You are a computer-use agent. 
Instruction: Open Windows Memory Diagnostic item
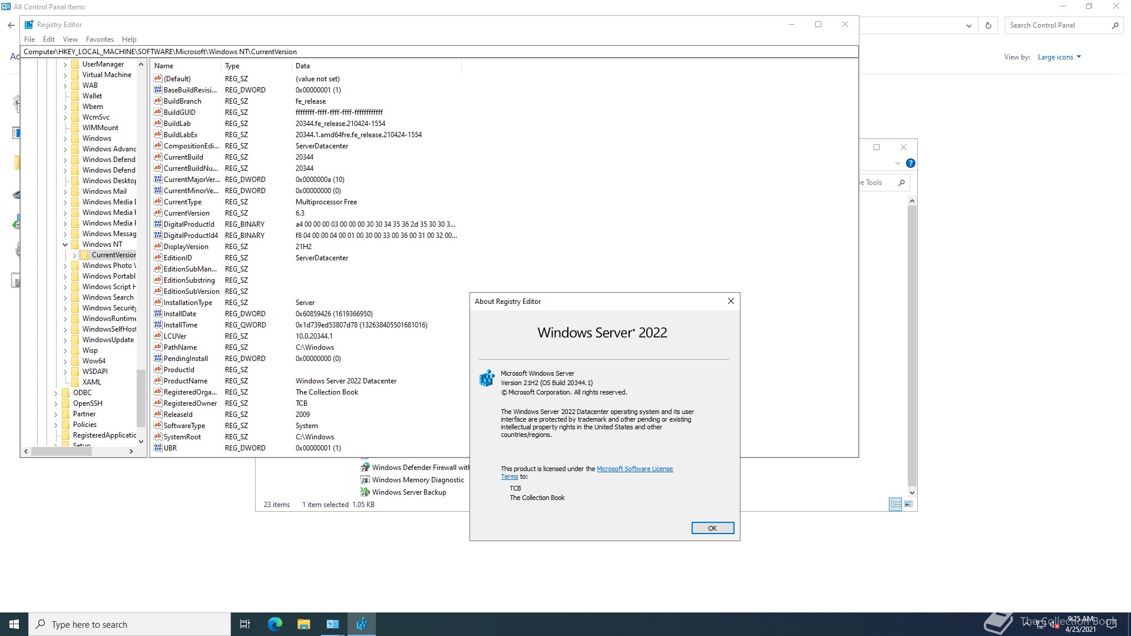click(412, 480)
